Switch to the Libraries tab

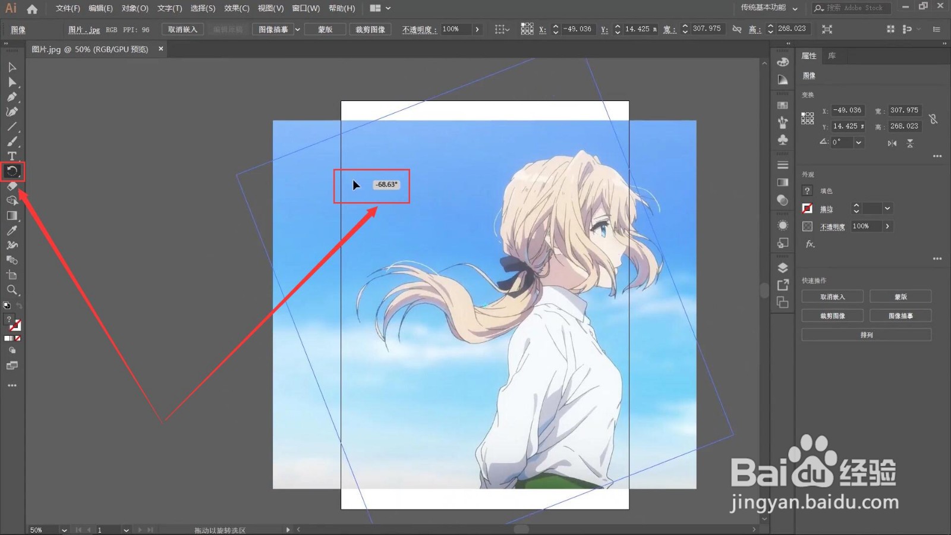pos(832,56)
